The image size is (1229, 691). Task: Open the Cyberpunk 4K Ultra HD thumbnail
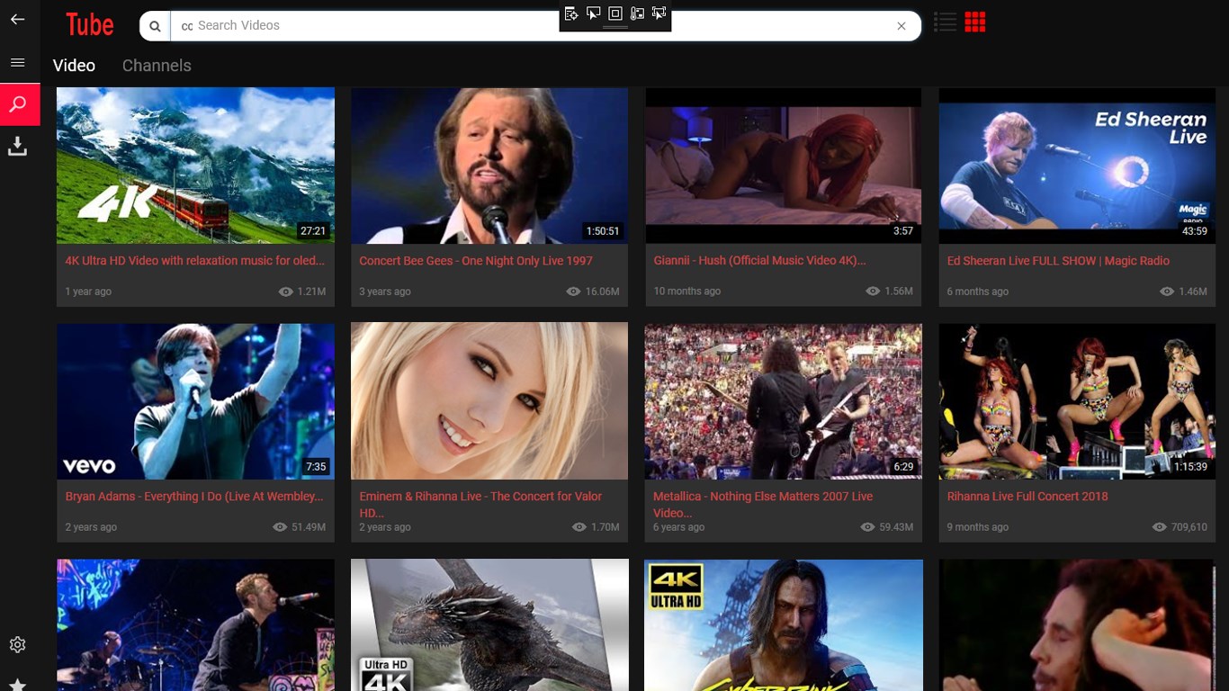tap(784, 625)
